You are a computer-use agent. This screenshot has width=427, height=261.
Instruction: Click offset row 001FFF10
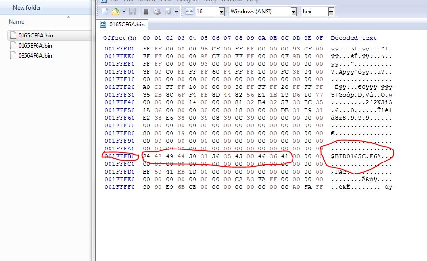[x=120, y=79]
